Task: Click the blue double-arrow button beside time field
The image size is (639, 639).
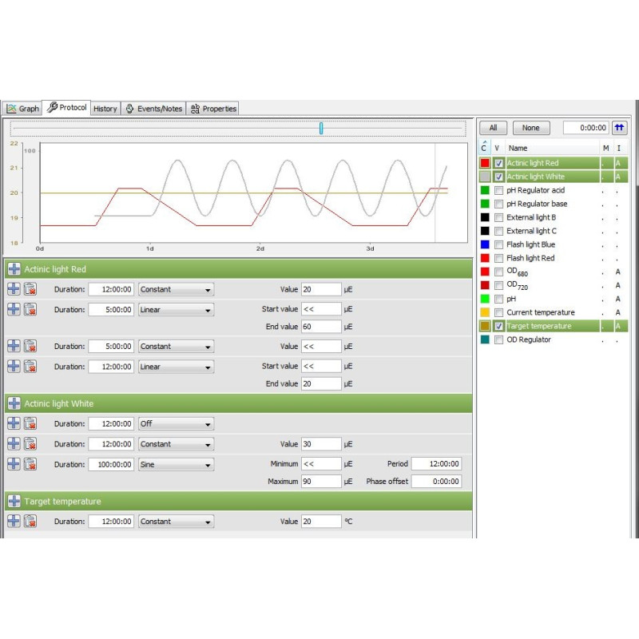Action: coord(620,128)
